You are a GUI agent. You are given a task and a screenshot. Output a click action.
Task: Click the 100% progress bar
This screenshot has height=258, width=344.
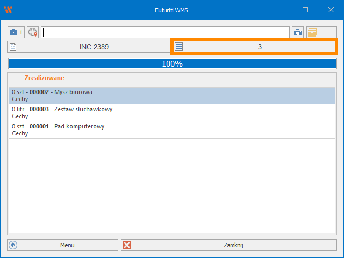(172, 63)
